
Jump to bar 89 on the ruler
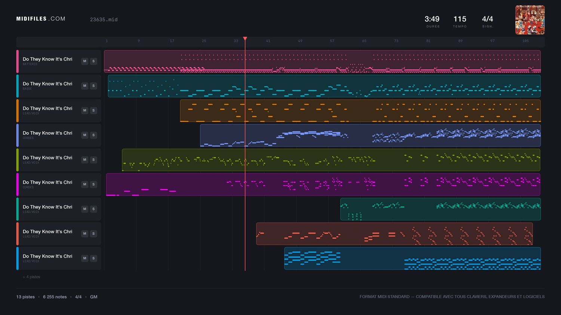tap(460, 41)
